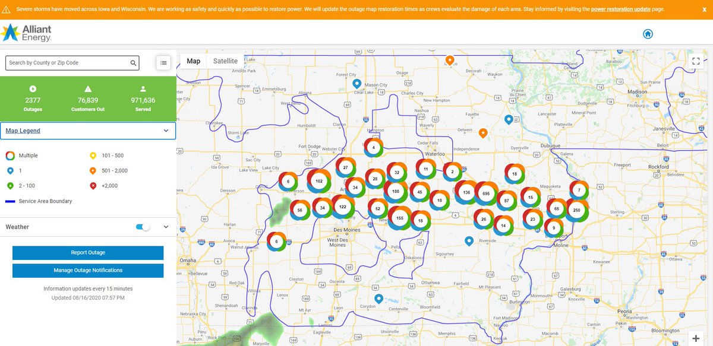Open the 32 outage cluster marker
The height and width of the screenshot is (346, 713).
pos(397,172)
